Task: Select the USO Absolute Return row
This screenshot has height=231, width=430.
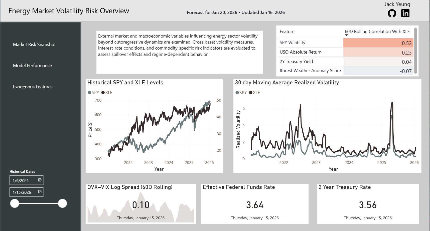Action: pos(346,52)
